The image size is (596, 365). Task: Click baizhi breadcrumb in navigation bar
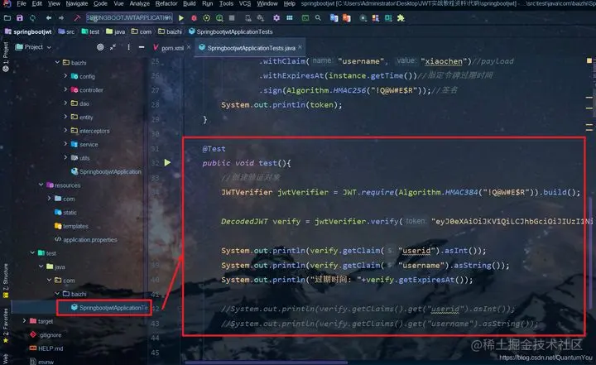pos(170,31)
